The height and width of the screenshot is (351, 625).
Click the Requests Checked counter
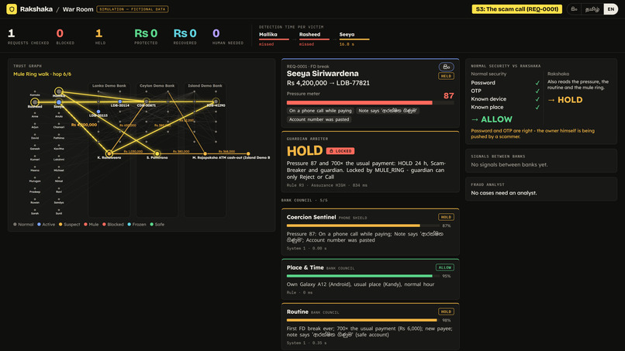pyautogui.click(x=28, y=36)
